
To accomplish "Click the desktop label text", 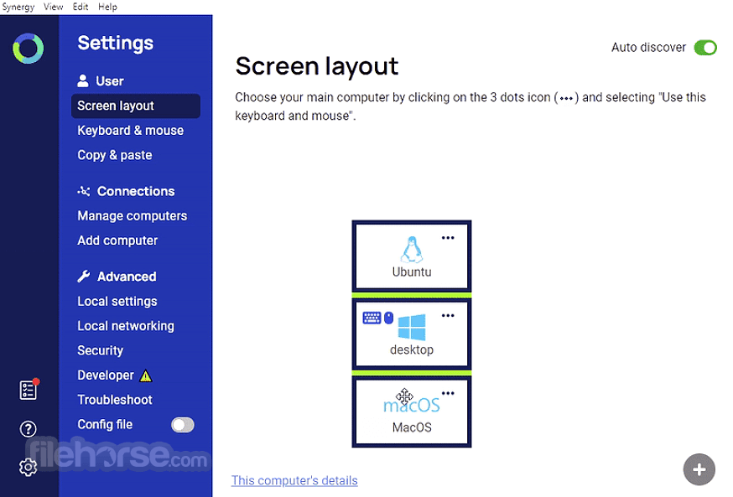I will coord(412,349).
